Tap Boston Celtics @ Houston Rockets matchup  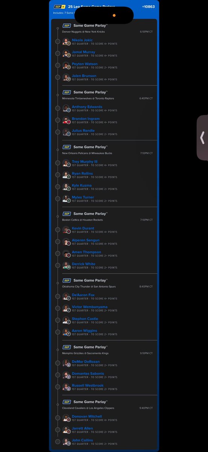82,220
